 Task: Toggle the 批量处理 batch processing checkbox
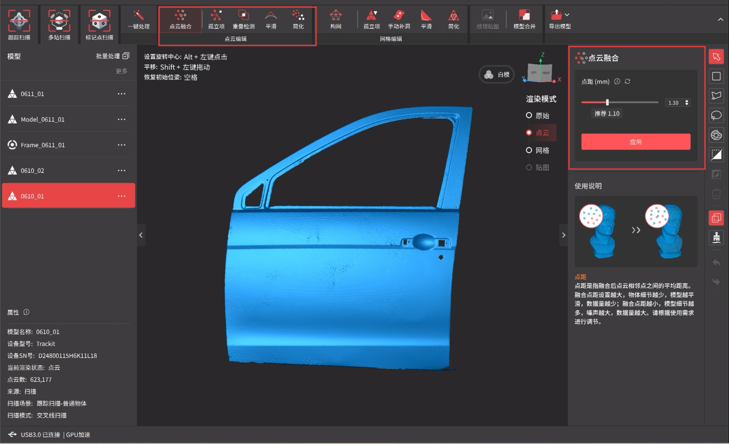click(x=126, y=56)
